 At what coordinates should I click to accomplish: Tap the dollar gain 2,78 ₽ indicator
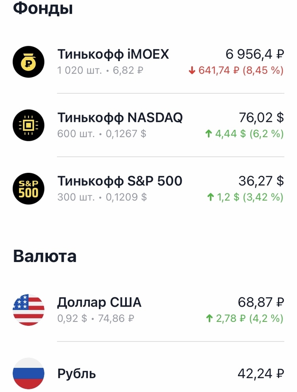(x=244, y=319)
